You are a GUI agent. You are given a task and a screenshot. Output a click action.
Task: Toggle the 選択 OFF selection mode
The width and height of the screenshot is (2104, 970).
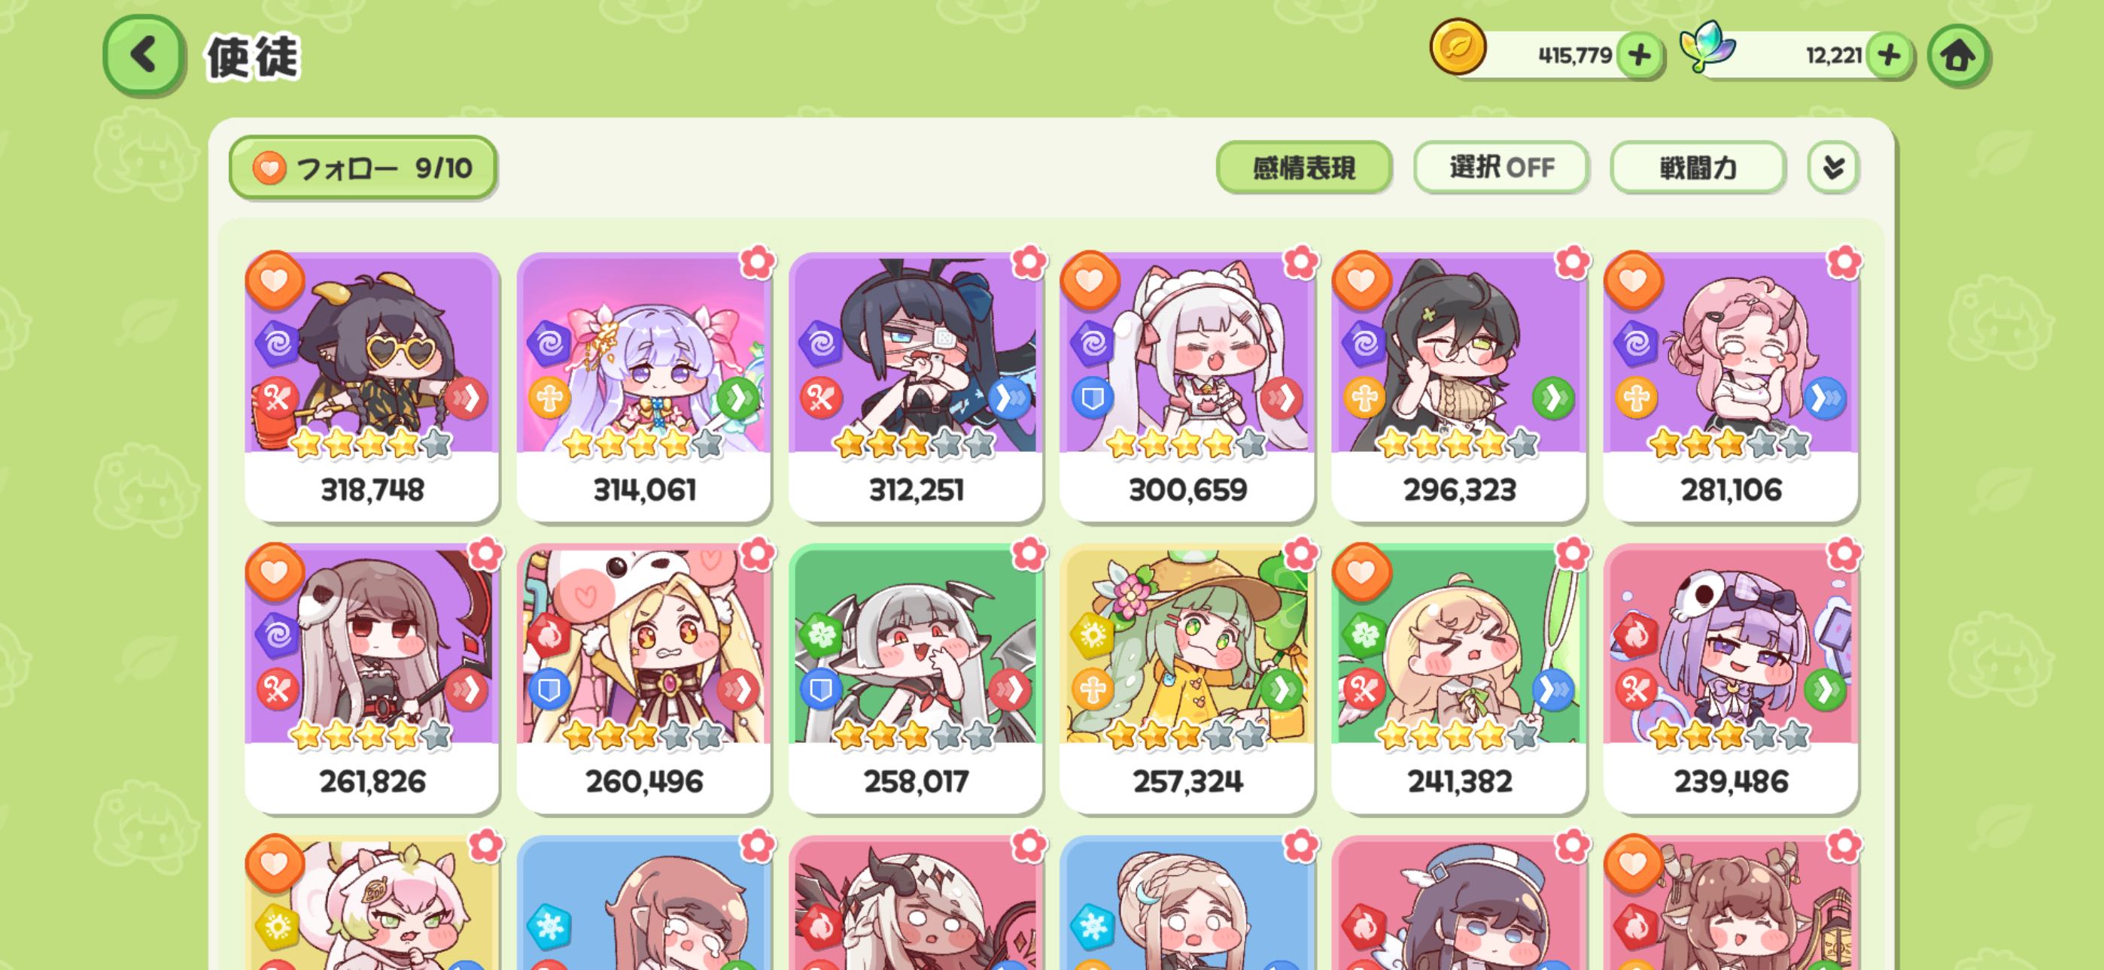click(x=1501, y=168)
